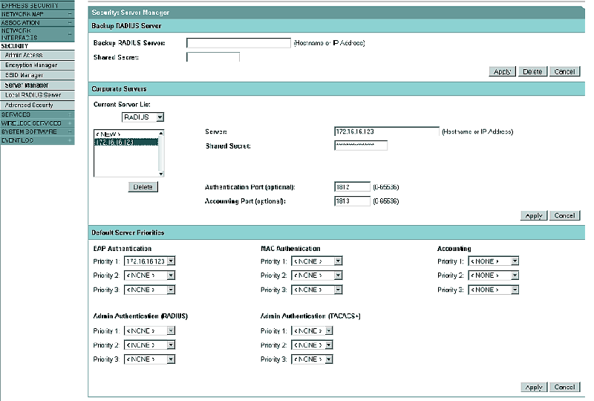Open Admin Authentication TACACS+ Priority 3 dropdown

point(312,359)
